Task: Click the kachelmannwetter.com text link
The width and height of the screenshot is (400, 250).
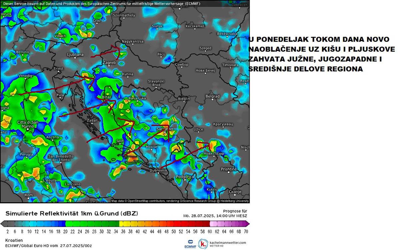Action: click(228, 242)
